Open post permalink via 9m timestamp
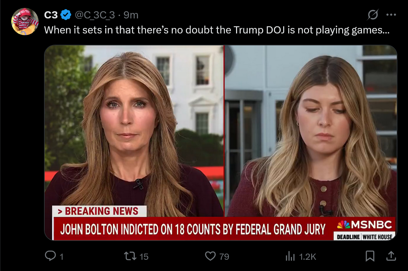Image resolution: width=408 pixels, height=271 pixels. [x=131, y=15]
